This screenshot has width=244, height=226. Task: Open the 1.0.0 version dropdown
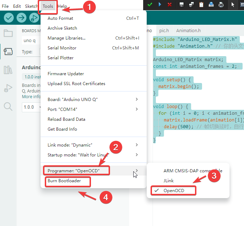point(31,107)
